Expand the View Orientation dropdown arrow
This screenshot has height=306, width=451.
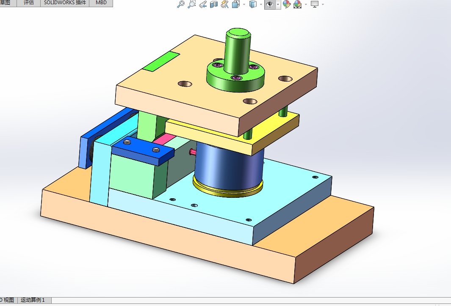(x=244, y=4)
